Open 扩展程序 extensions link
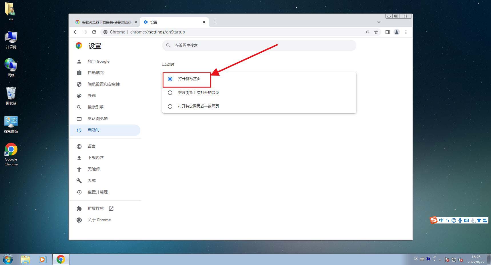Image resolution: width=491 pixels, height=265 pixels. pyautogui.click(x=105, y=208)
